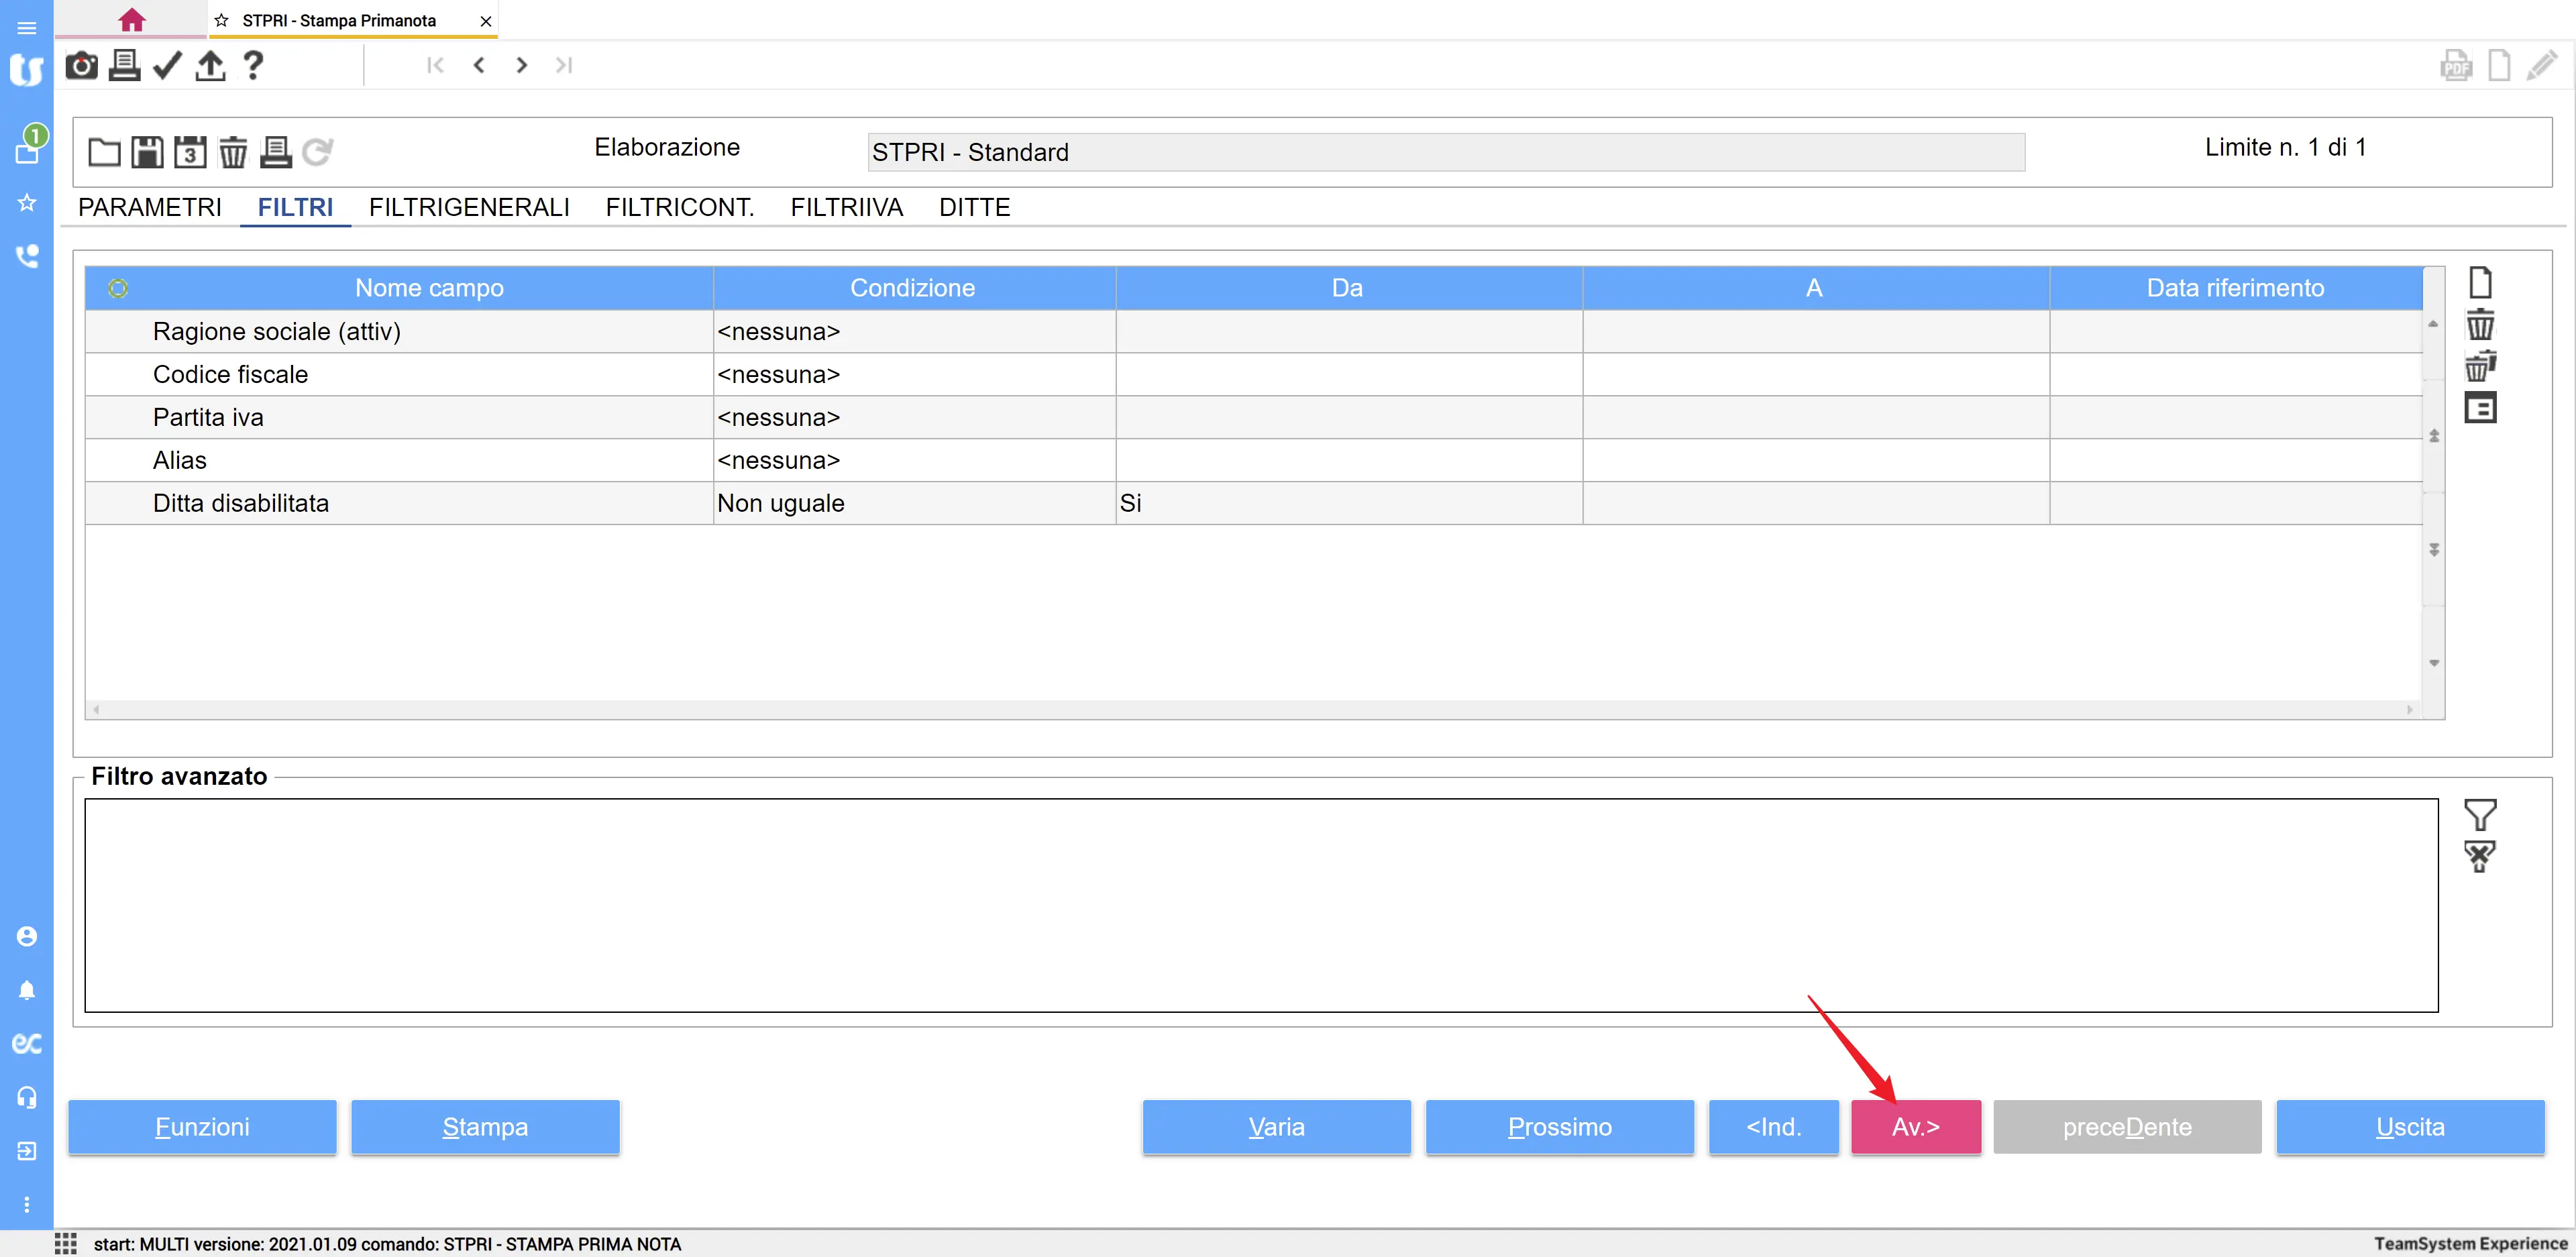Viewport: 2576px width, 1257px height.
Task: Click the table horizontal scrollbar
Action: coord(1250,710)
